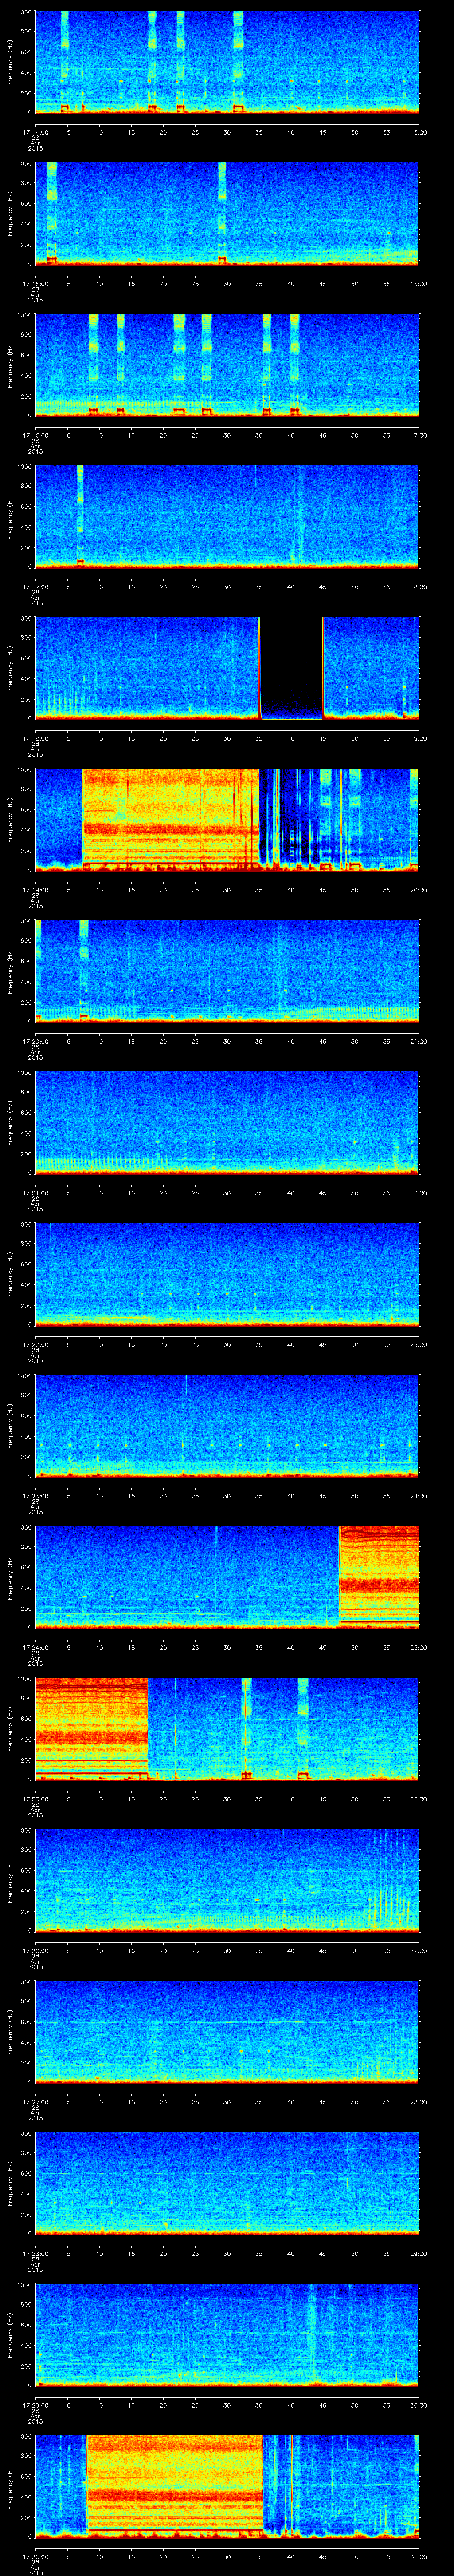454x2576 pixels.
Task: Click the '24:00' end time label
Action: 419,1496
